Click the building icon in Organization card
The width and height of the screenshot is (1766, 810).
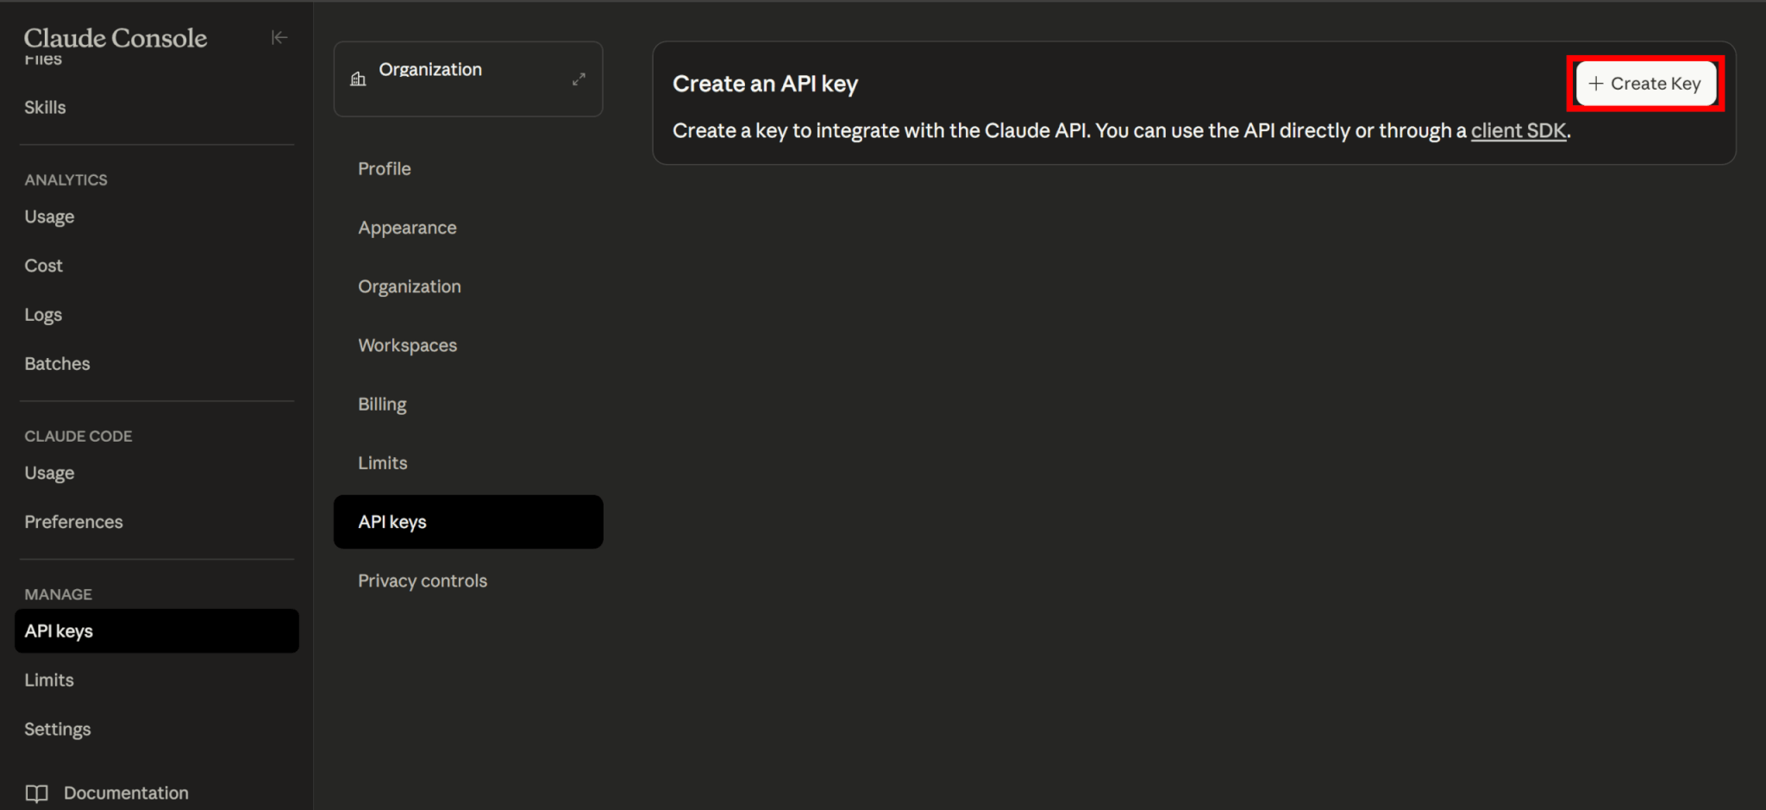[358, 79]
